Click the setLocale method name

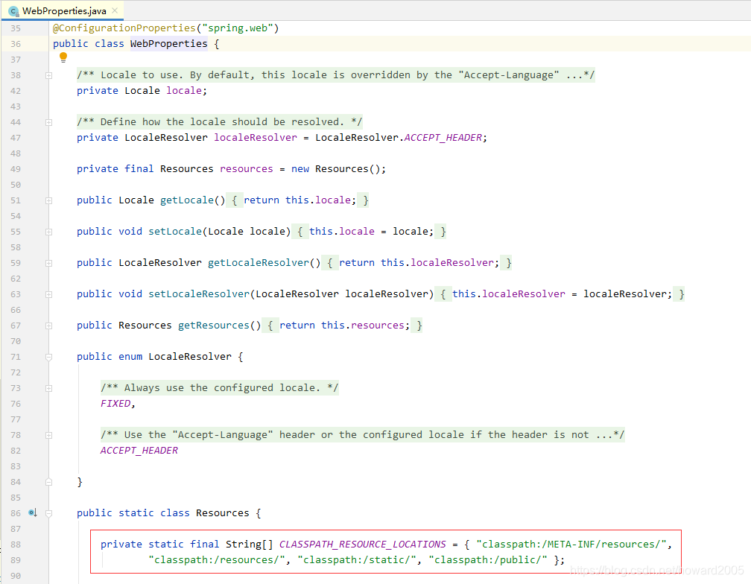pos(175,232)
